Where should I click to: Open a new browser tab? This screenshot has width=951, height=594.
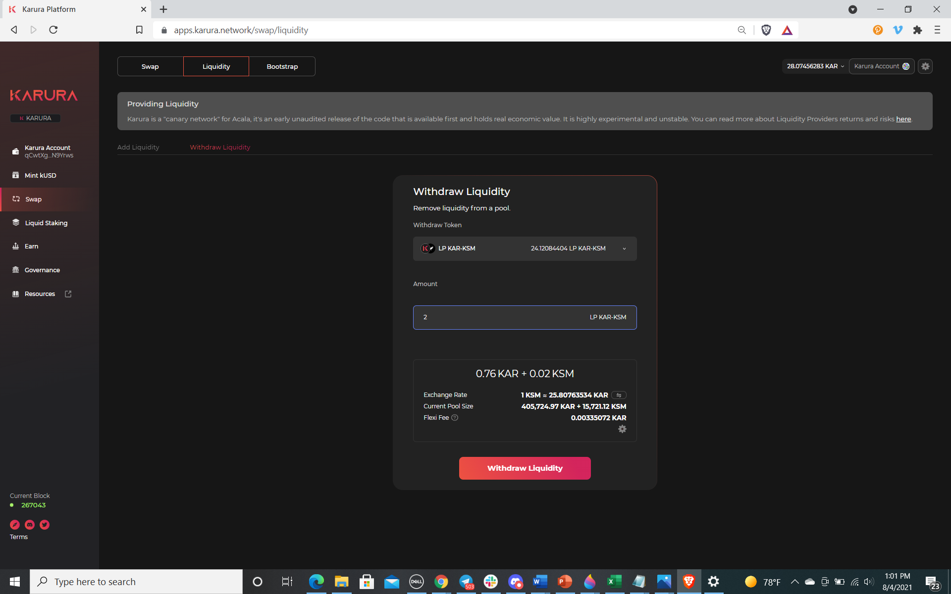(163, 9)
